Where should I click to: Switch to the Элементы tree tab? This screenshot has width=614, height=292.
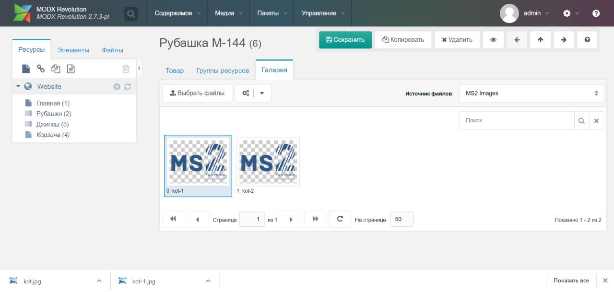coord(73,50)
